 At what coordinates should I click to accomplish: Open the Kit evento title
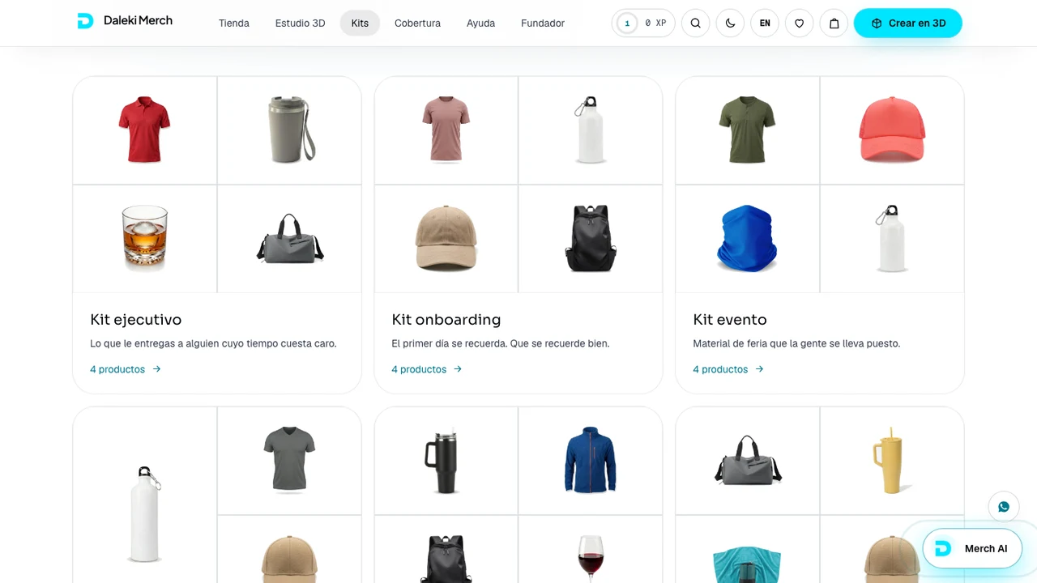(x=730, y=320)
